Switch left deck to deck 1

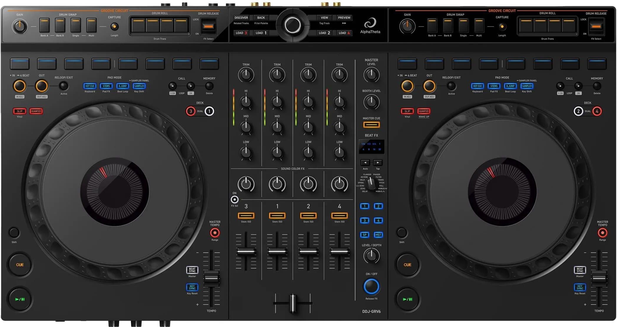(209, 111)
